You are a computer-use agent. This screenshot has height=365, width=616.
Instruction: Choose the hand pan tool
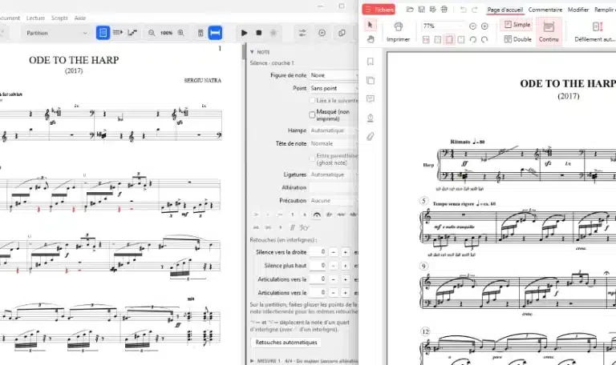pos(370,38)
